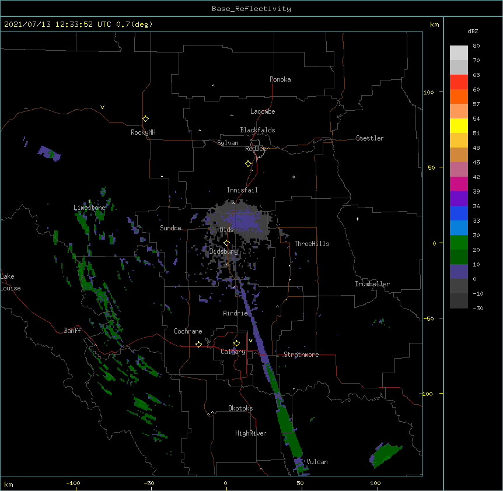Click the Airdrie city label
Viewport: 503px width, 491px height.
(x=235, y=313)
